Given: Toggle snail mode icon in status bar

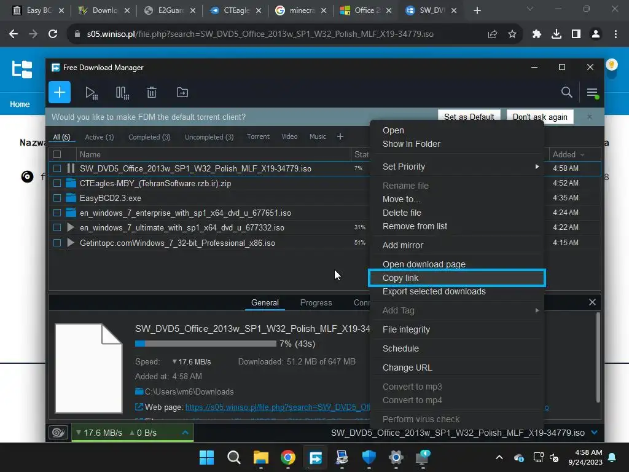Looking at the screenshot, I should 58,433.
